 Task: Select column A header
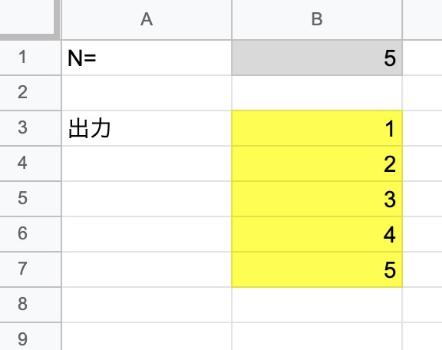click(x=147, y=19)
